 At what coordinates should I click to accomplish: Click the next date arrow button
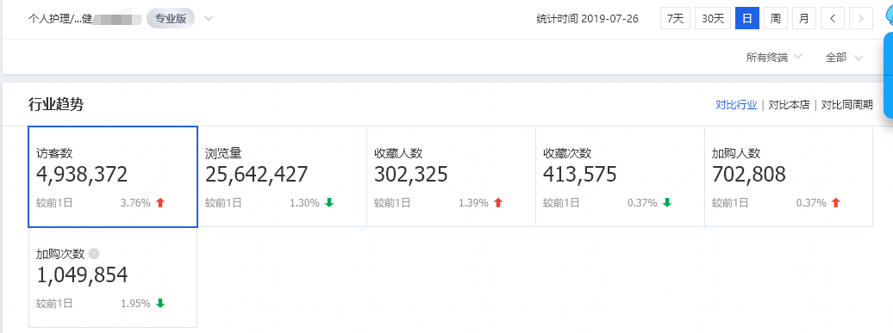[860, 18]
